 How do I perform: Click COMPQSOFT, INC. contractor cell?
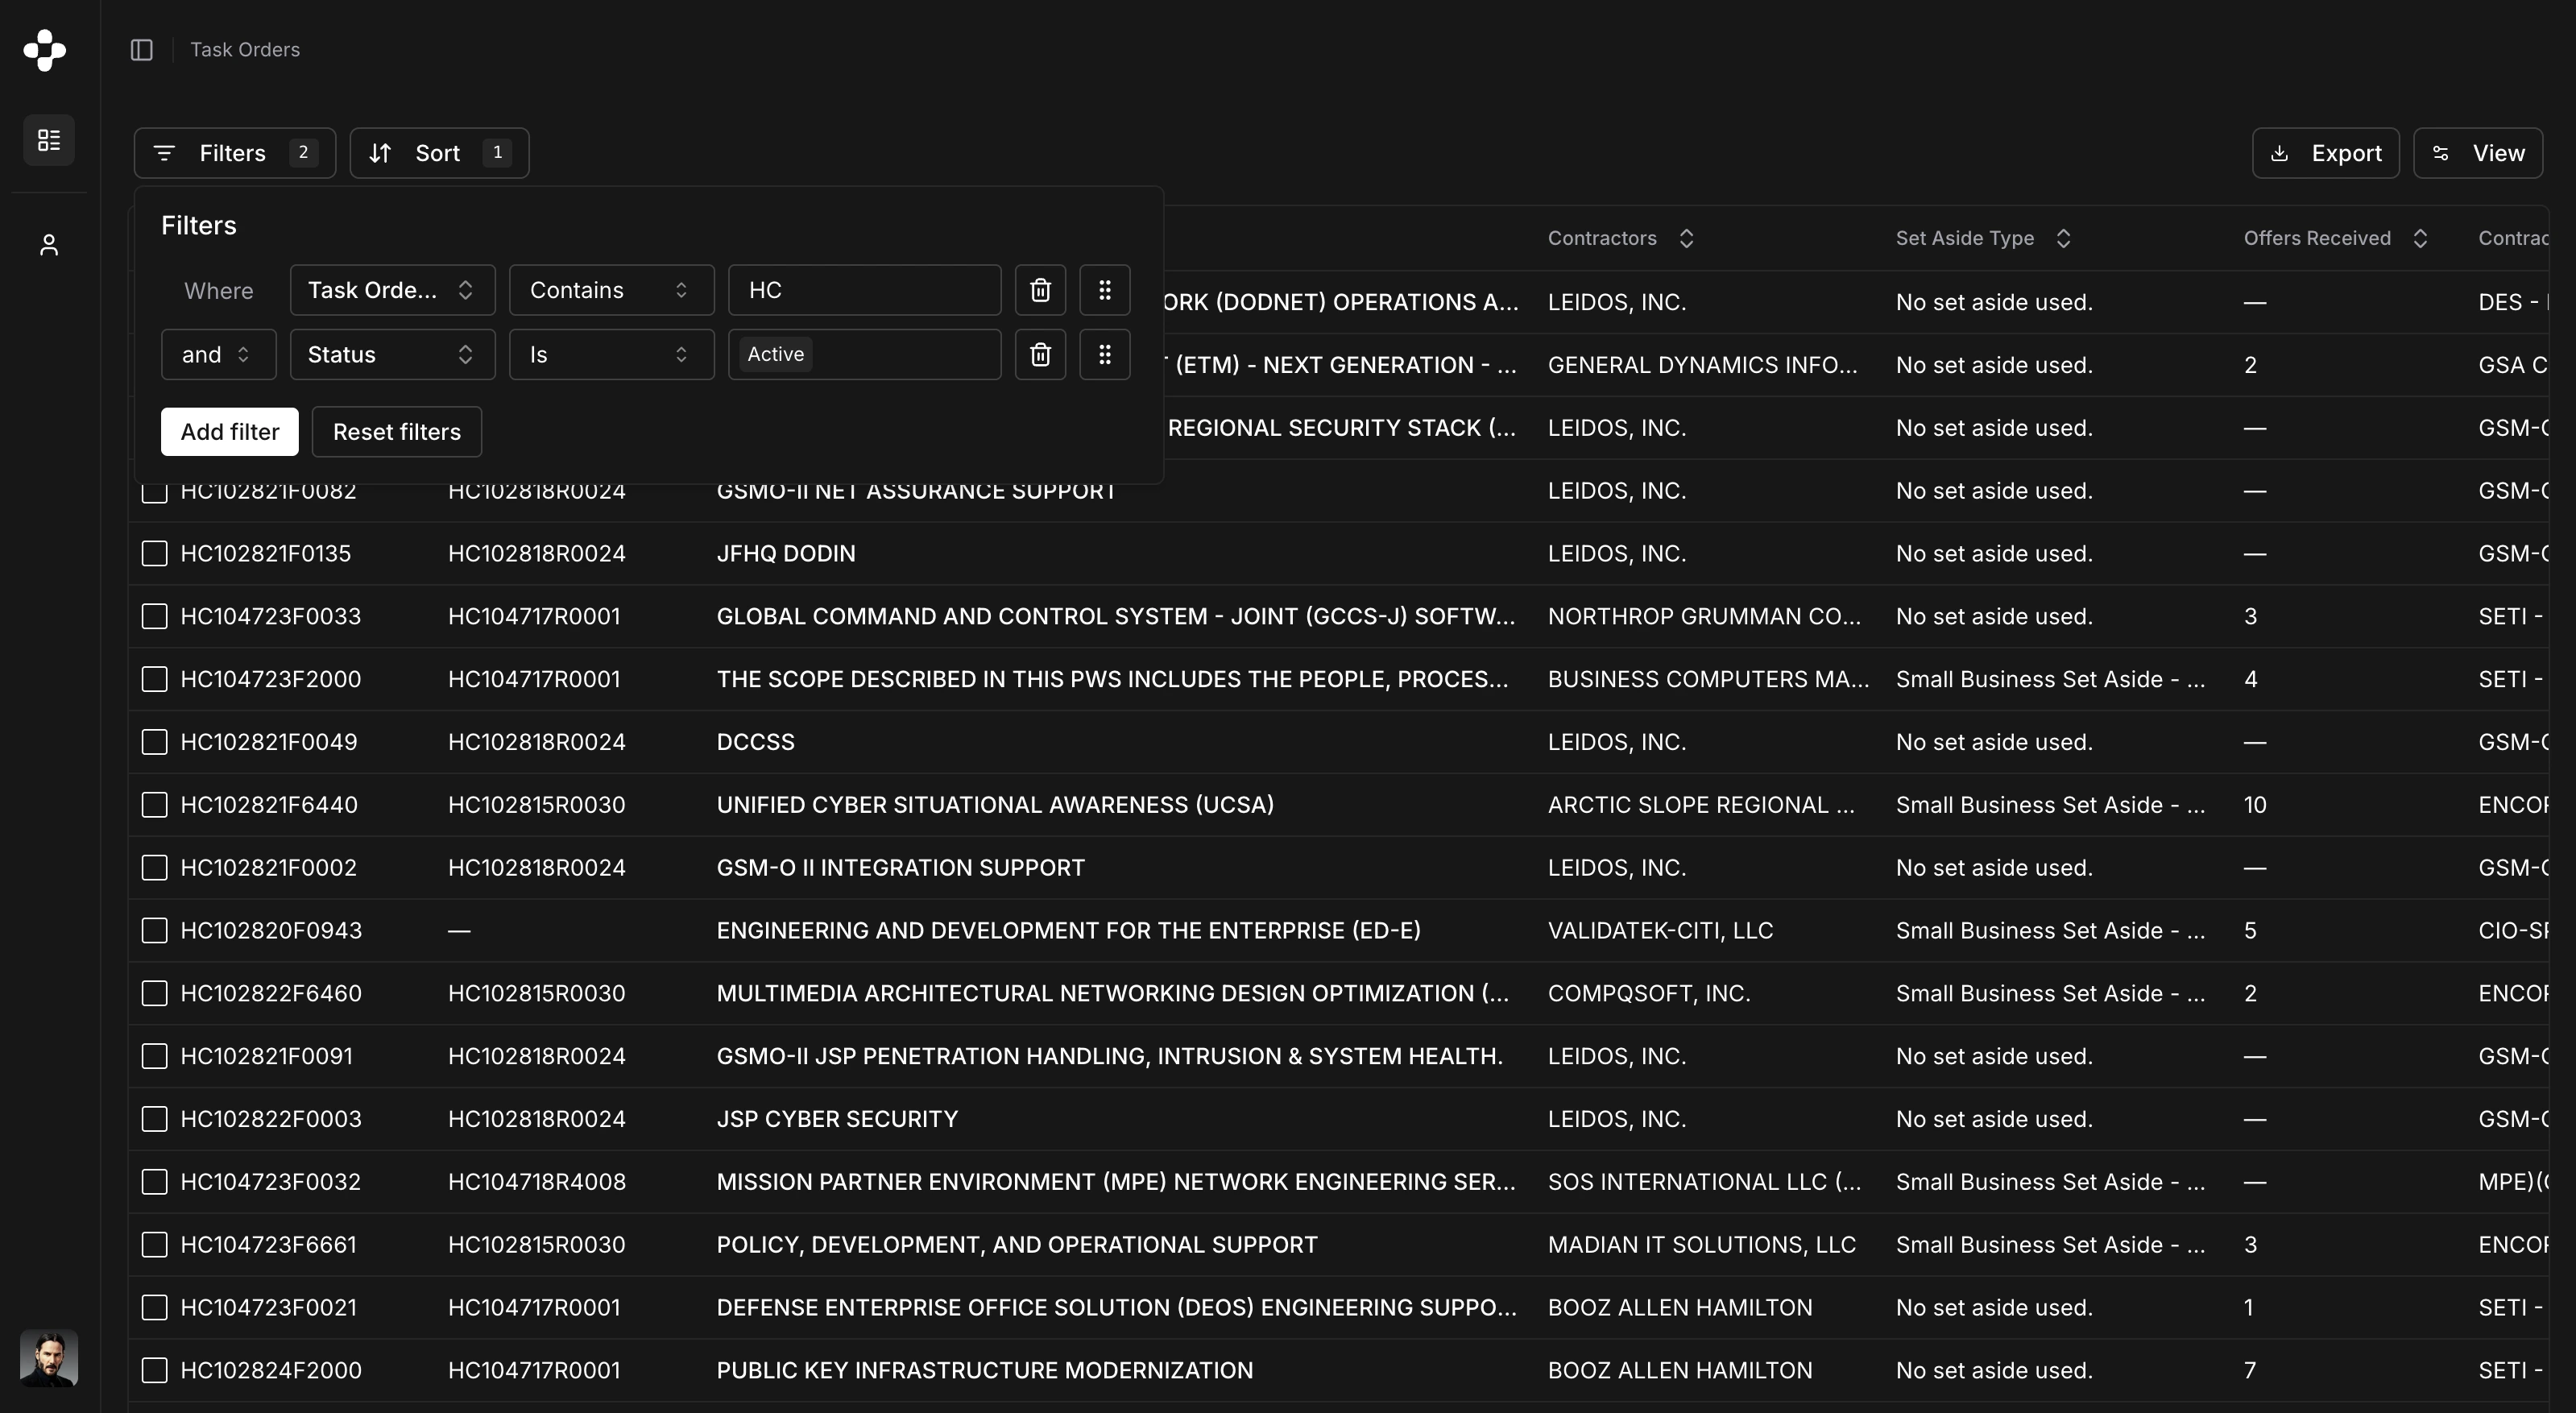(1649, 993)
